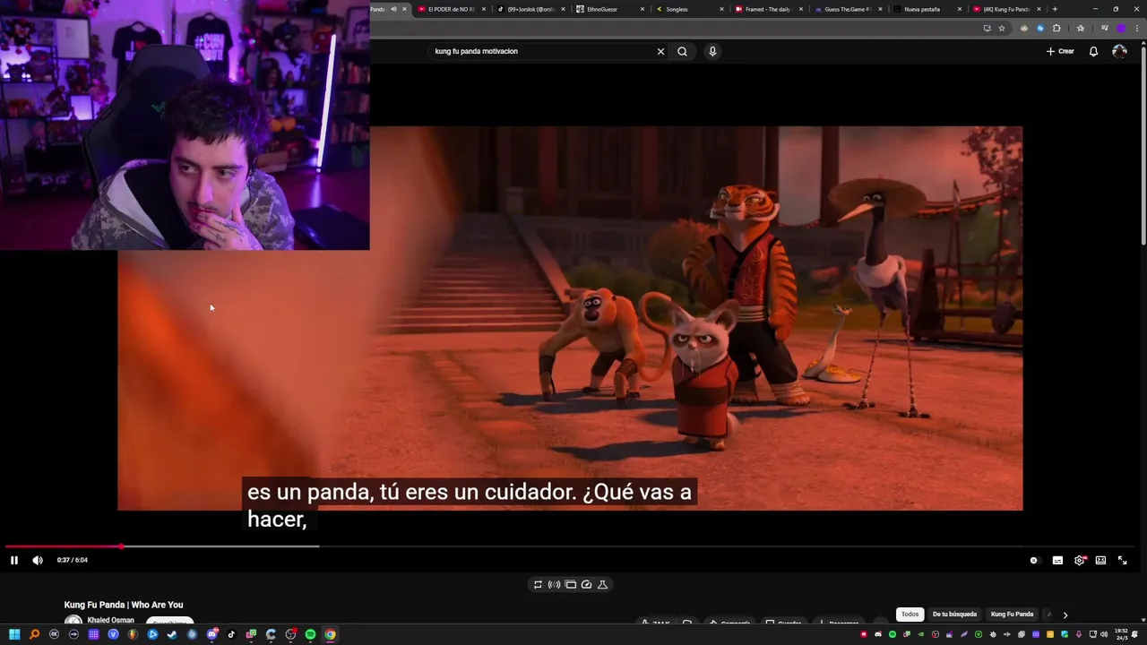Switch to theater mode
This screenshot has height=645, width=1147.
(1100, 560)
